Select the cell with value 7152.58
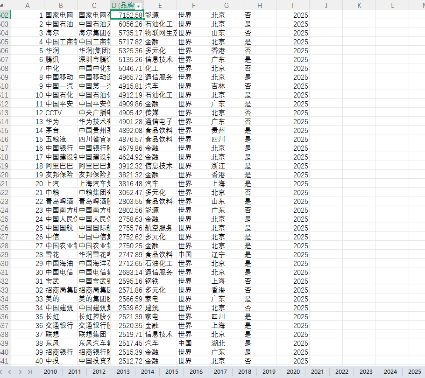This screenshot has width=425, height=378. [127, 15]
